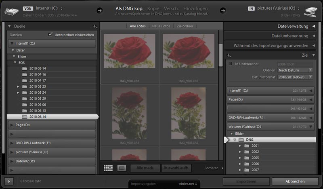This screenshot has width=323, height=189.
Task: Select thumbnail IMG_9588.CR2
Action: 189,113
